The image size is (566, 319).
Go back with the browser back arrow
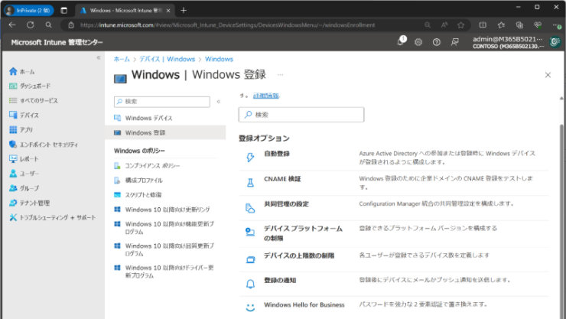[x=12, y=25]
